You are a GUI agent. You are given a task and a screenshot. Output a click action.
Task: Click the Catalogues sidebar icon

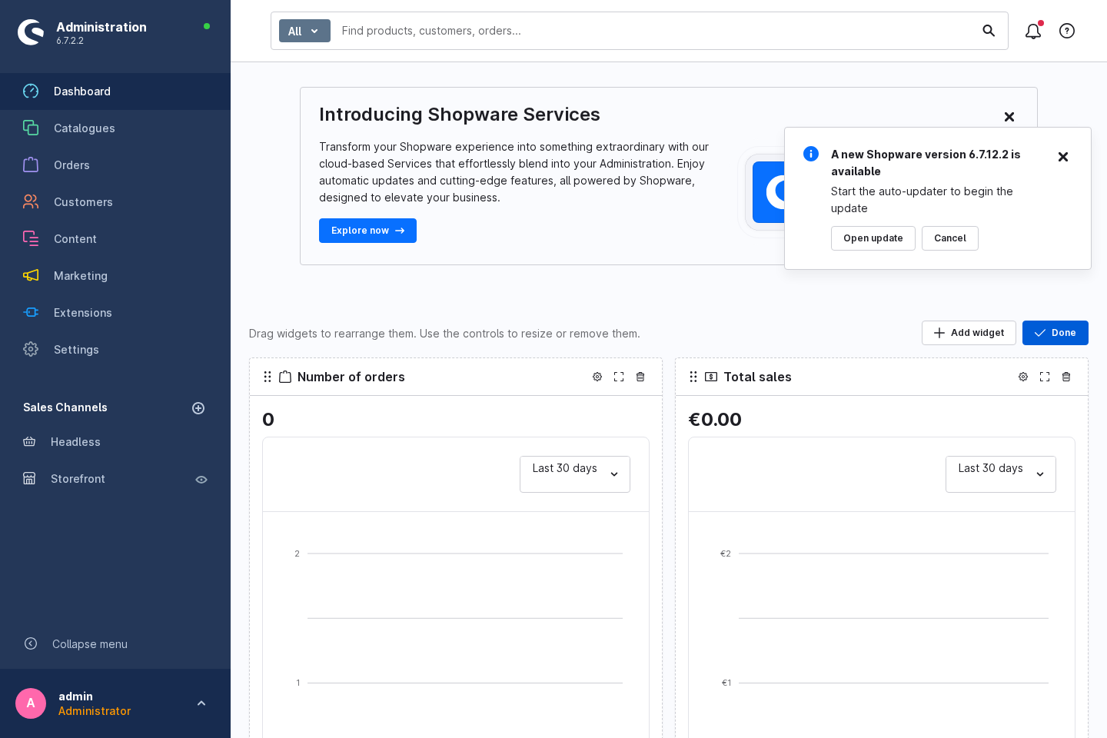[x=31, y=128]
